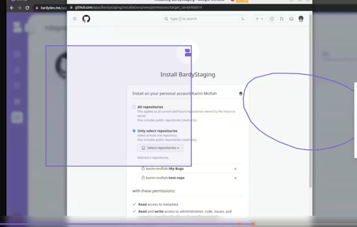Image resolution: width=357 pixels, height=227 pixels.
Task: Click the GitHub Octocat logo
Action: [x=86, y=19]
